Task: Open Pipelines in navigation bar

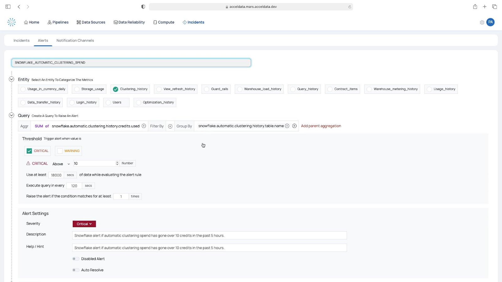Action: tap(58, 22)
